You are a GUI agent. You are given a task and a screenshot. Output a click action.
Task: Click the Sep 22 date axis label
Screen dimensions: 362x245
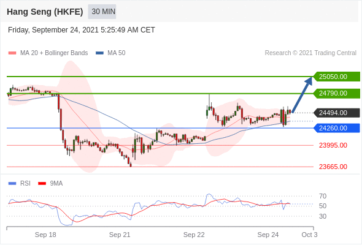coord(194,235)
